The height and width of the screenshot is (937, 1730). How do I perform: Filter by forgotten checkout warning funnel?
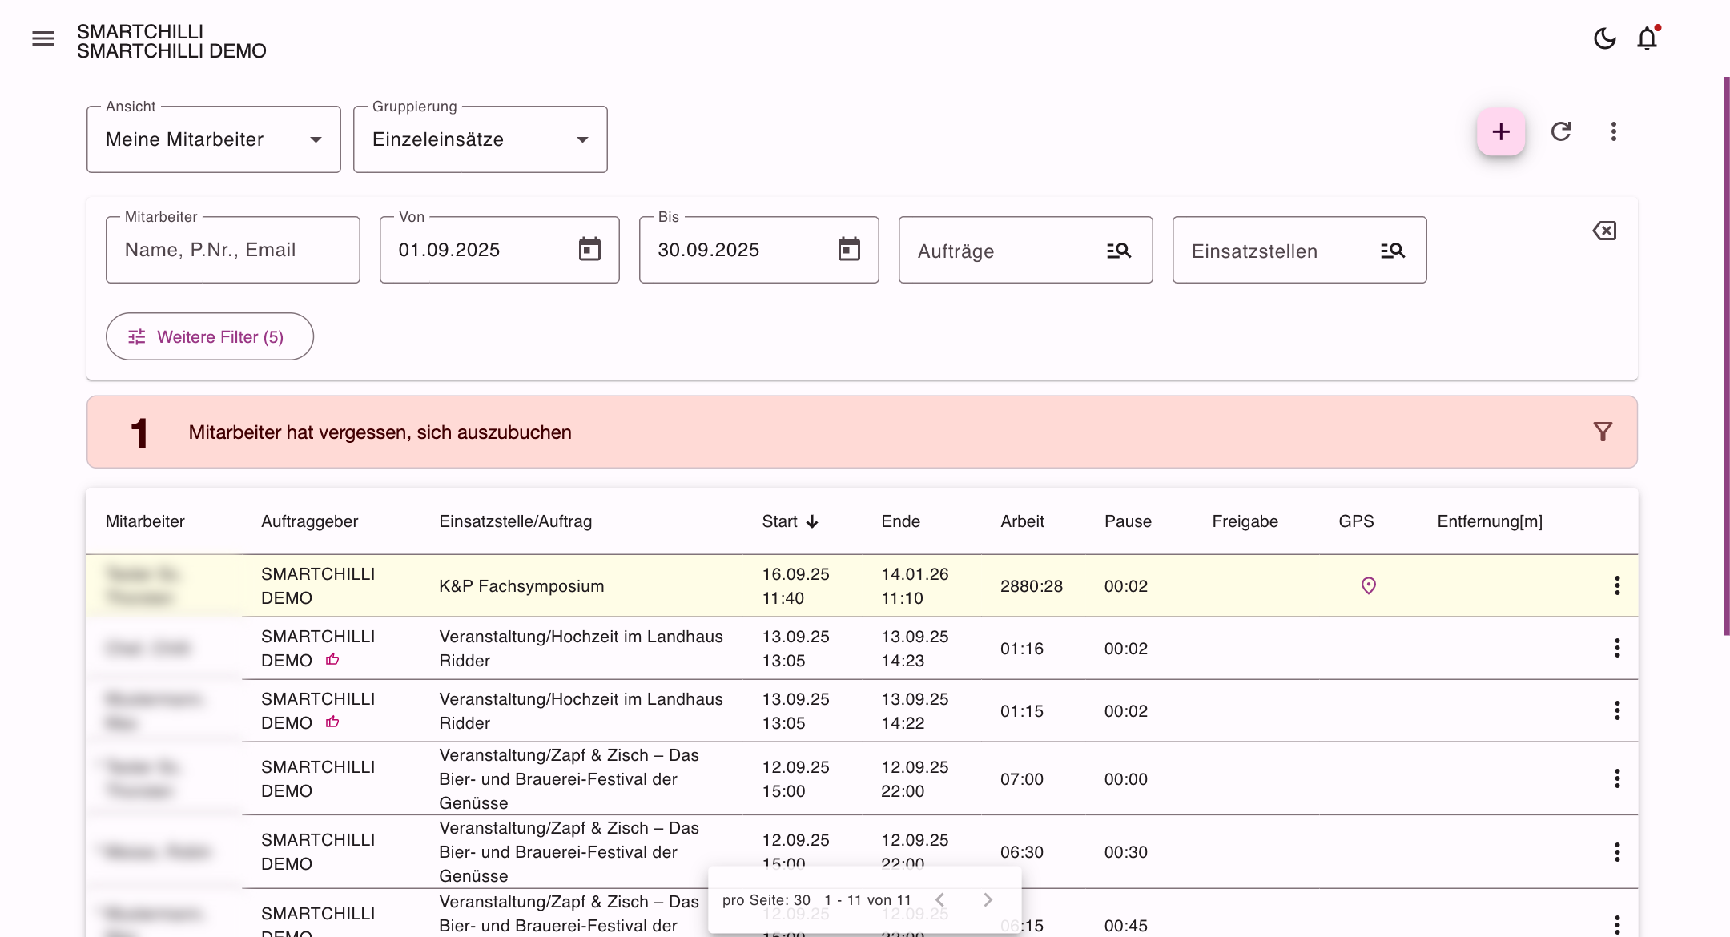click(1603, 432)
